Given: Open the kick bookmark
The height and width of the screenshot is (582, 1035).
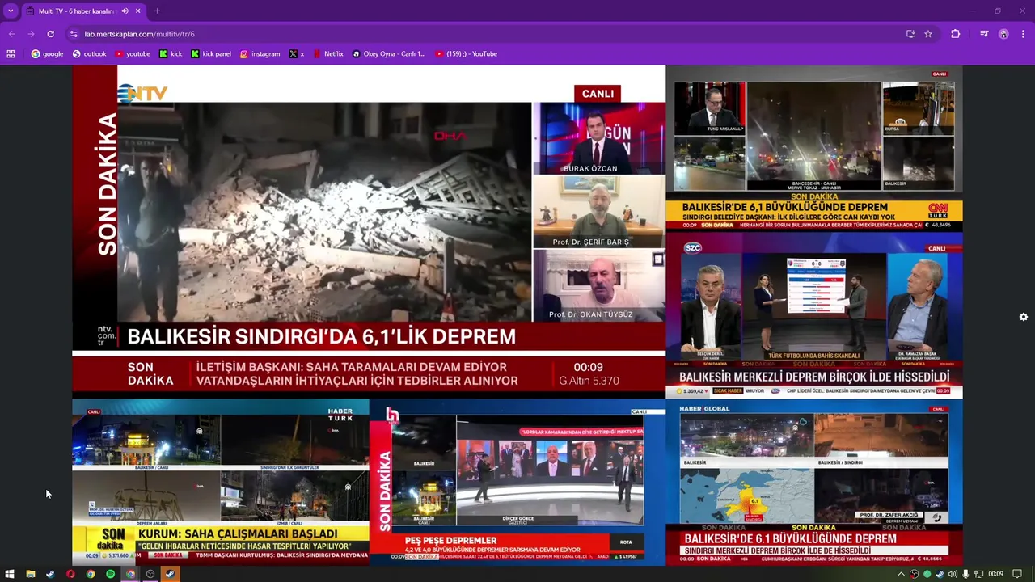Looking at the screenshot, I should (x=171, y=54).
